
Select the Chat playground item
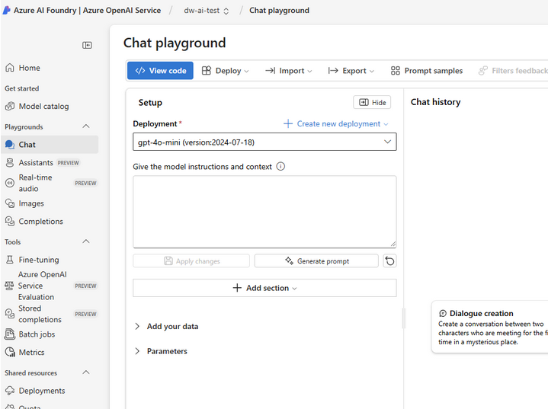tap(50, 145)
